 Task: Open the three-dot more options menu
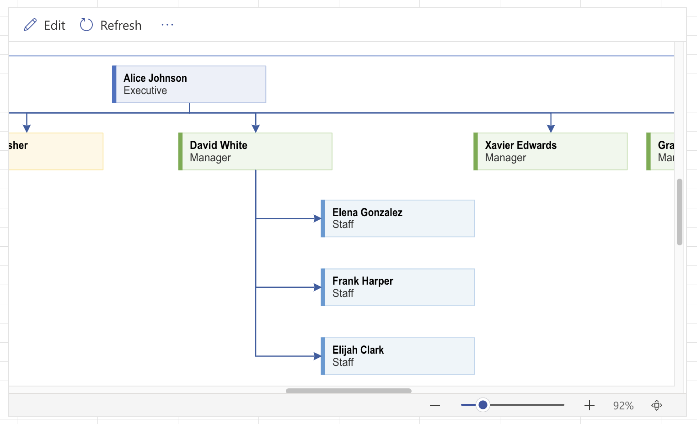tap(167, 25)
